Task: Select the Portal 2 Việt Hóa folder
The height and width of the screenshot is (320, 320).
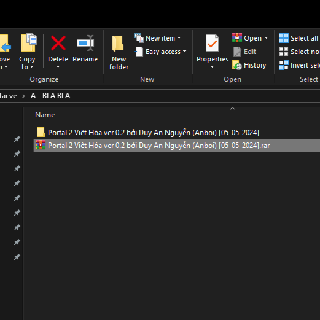Action: [x=154, y=133]
